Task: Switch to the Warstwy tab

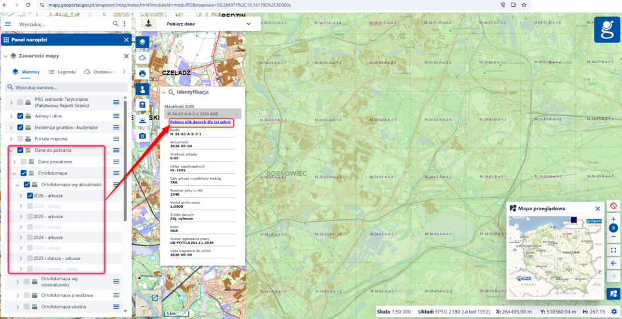Action: pos(26,72)
